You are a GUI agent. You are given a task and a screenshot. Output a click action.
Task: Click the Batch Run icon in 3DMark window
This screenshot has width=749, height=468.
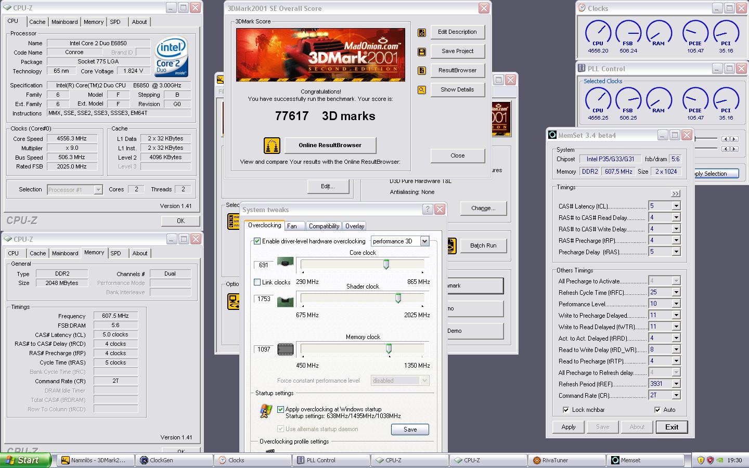coord(451,245)
